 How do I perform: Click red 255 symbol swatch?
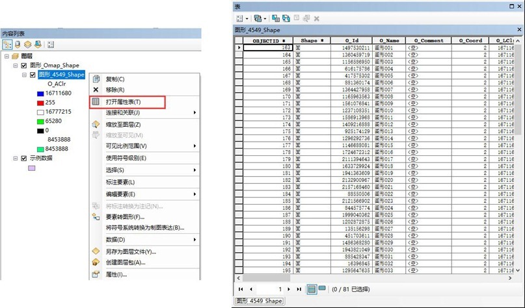39,102
